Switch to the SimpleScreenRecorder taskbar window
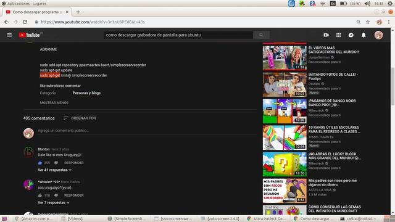 127,219
